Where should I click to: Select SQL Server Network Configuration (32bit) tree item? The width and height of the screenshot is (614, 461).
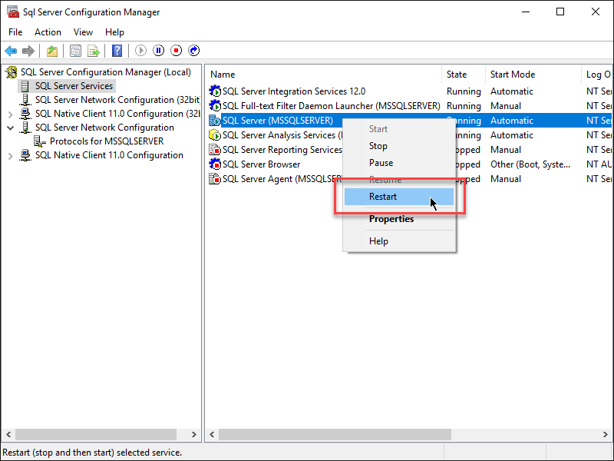(117, 100)
